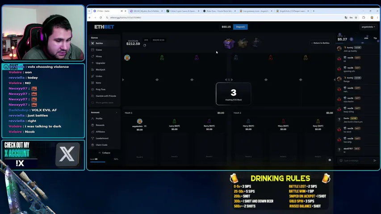
Task: Click alex6767 username in chat
Action: (x=348, y=148)
